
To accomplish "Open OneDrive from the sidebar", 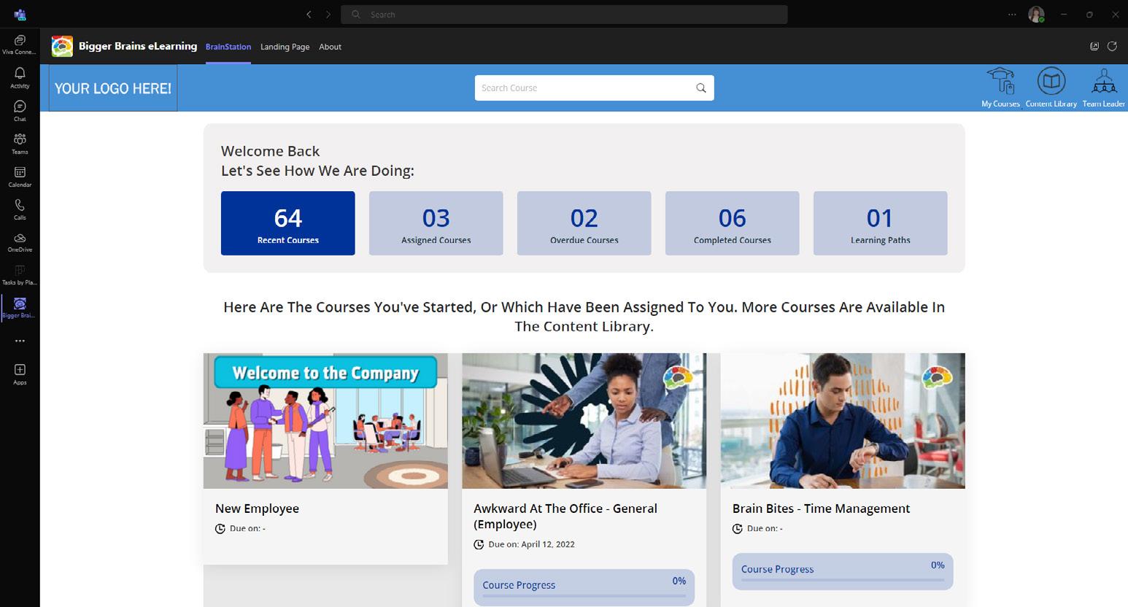I will (x=20, y=242).
